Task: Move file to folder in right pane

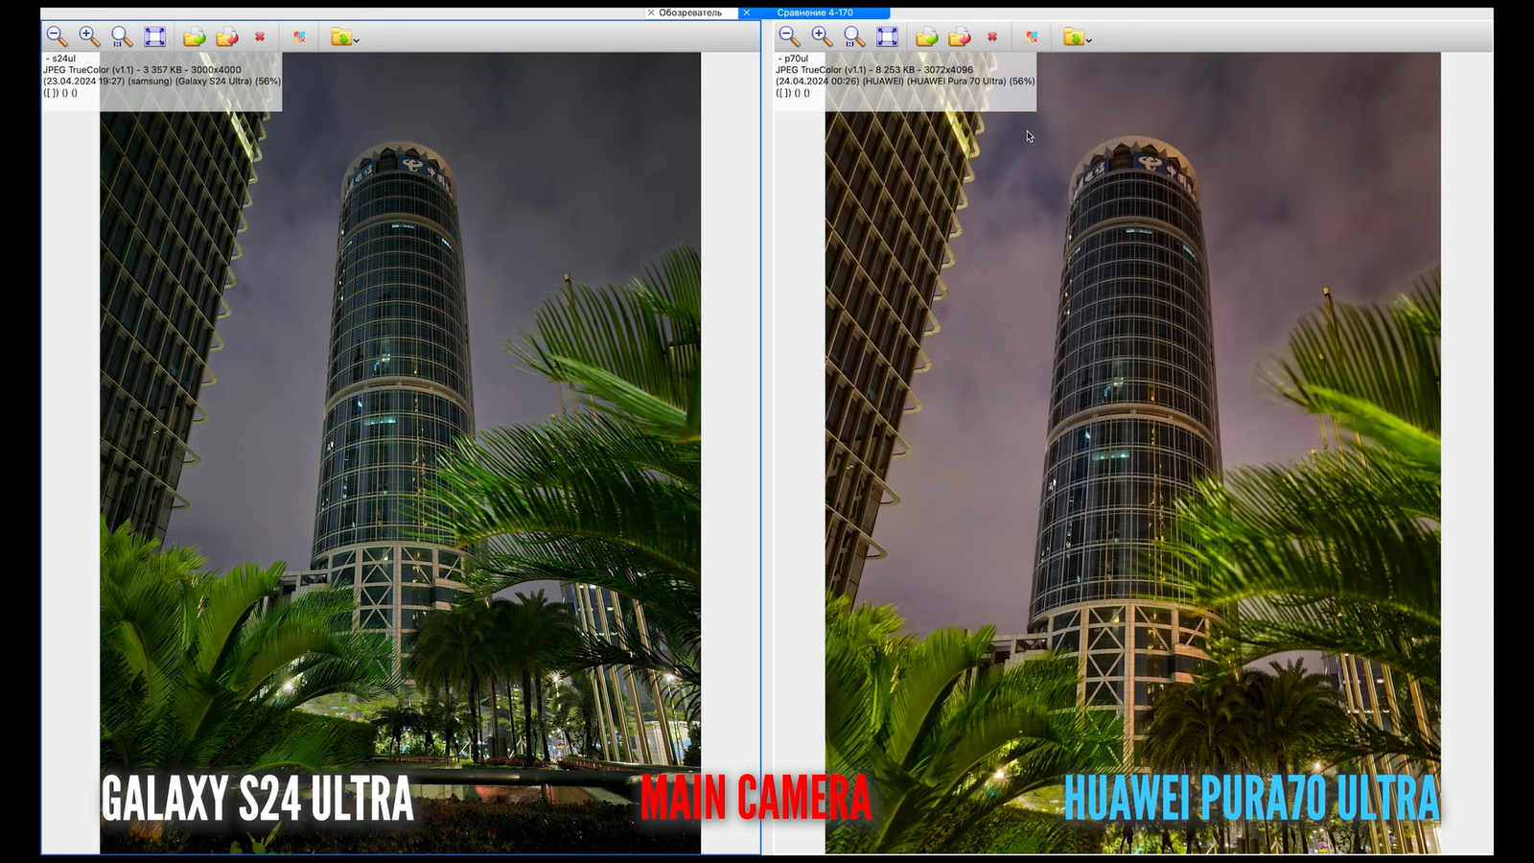Action: click(x=960, y=36)
